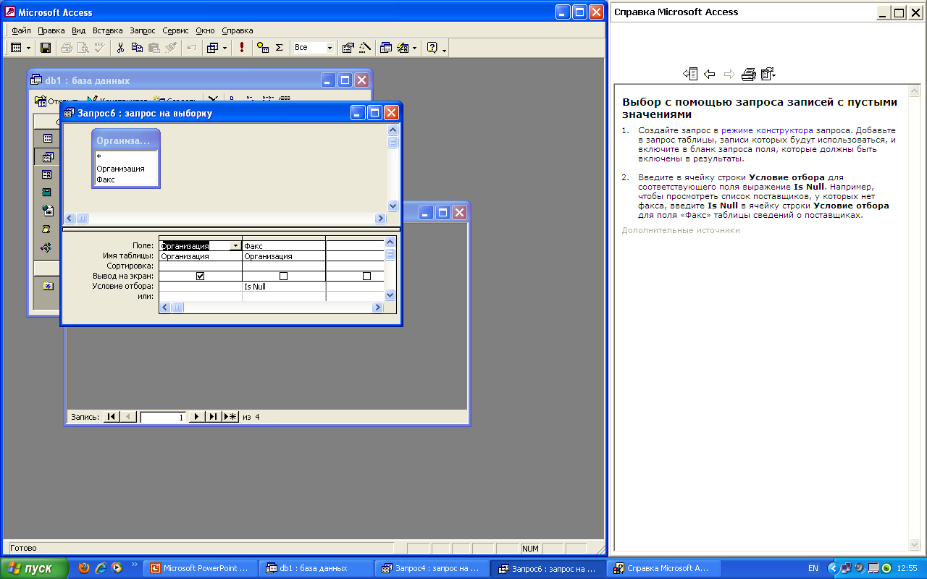Viewport: 927px width, 579px height.
Task: Expand the Query Type dropdown arrow
Action: [x=225, y=48]
